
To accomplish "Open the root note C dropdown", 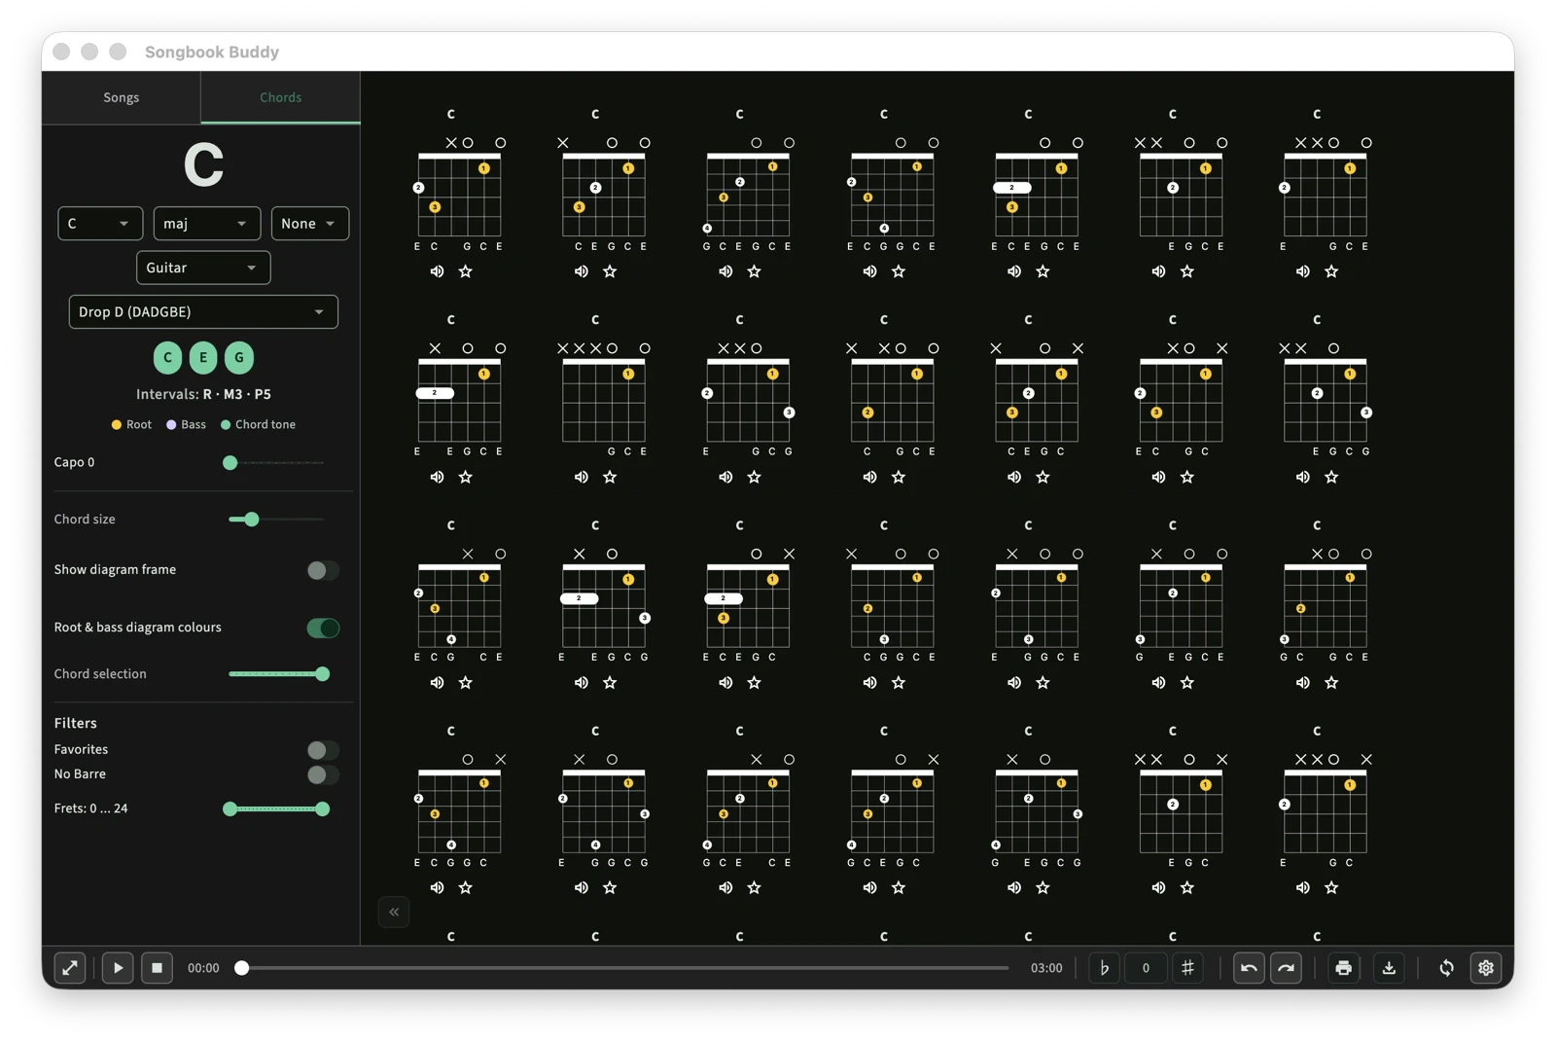I will [x=100, y=223].
